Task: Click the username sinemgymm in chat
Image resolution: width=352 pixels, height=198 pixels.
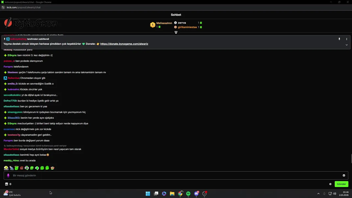Action: [x=15, y=112]
